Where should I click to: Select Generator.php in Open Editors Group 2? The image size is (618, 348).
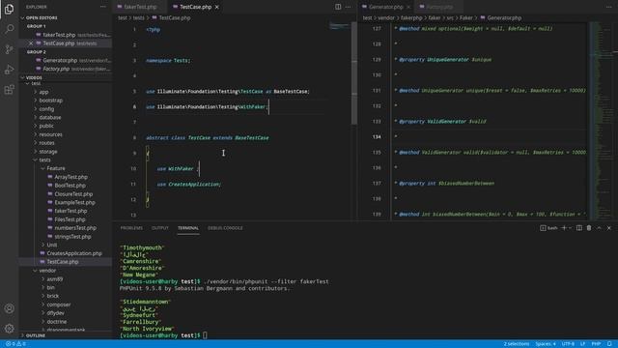[60, 60]
